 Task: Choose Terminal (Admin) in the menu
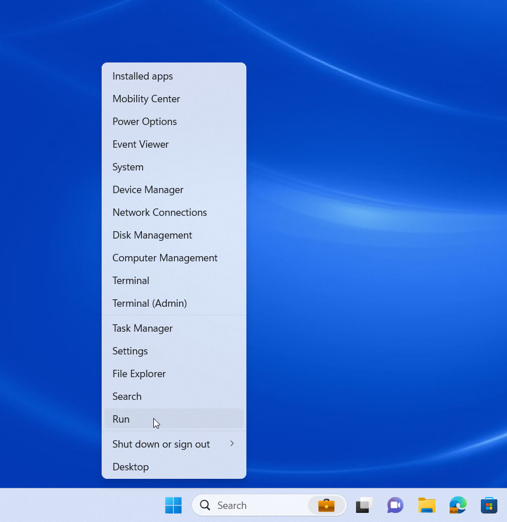pyautogui.click(x=149, y=303)
